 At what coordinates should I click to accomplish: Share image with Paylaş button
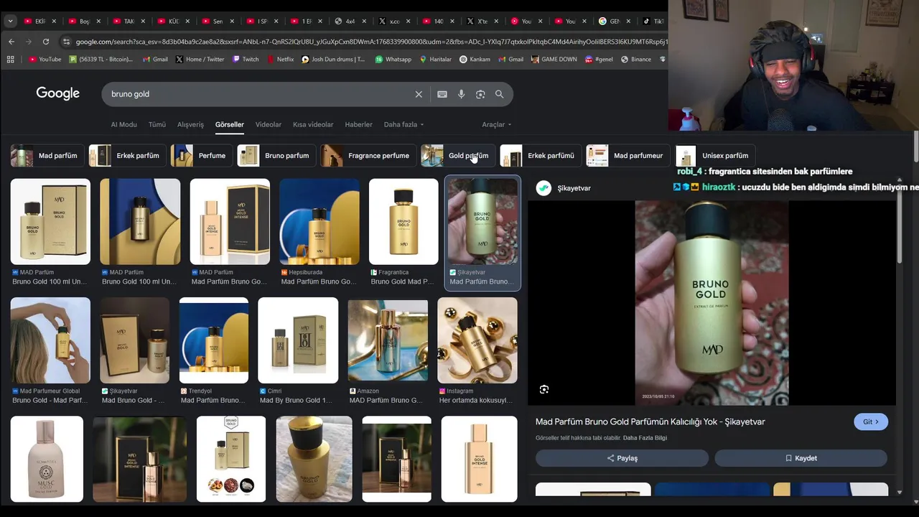coord(622,458)
